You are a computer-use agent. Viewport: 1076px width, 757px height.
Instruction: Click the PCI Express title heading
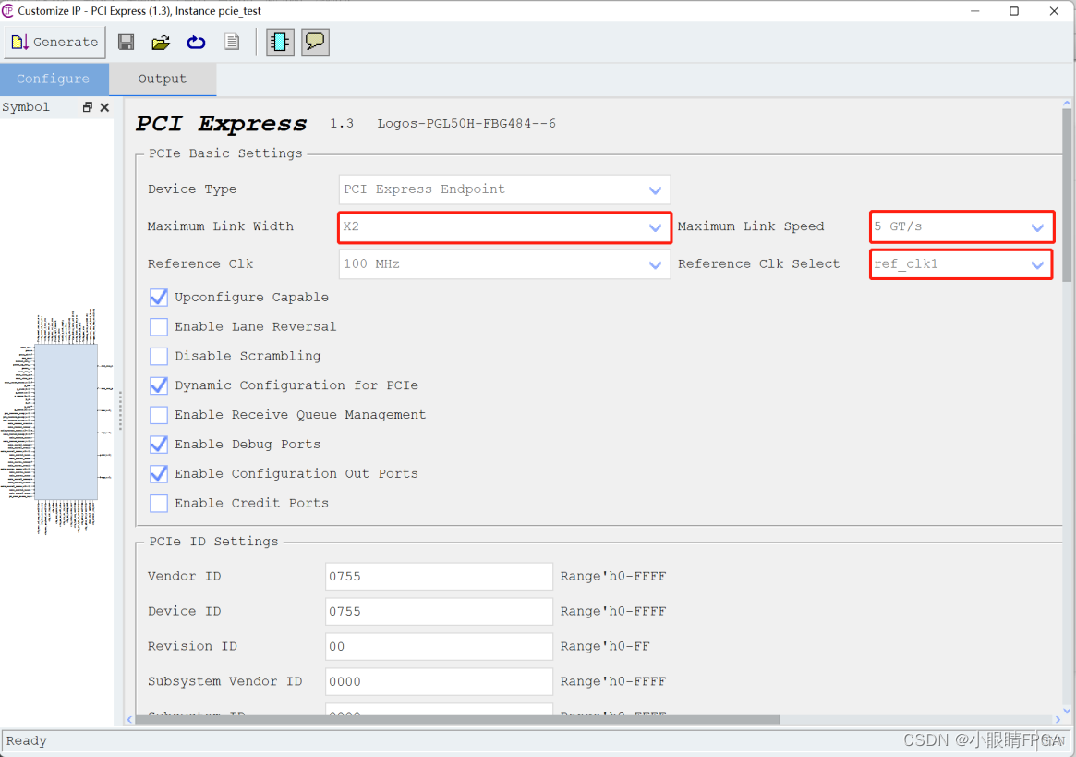[x=221, y=124]
